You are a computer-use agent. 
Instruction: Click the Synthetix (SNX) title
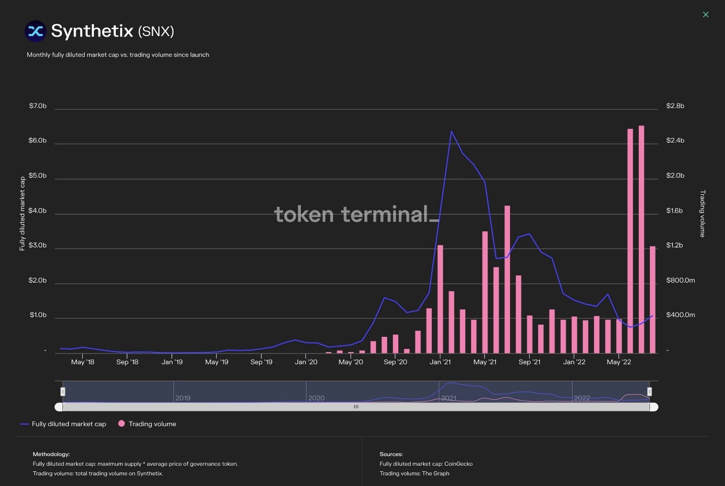tap(113, 31)
